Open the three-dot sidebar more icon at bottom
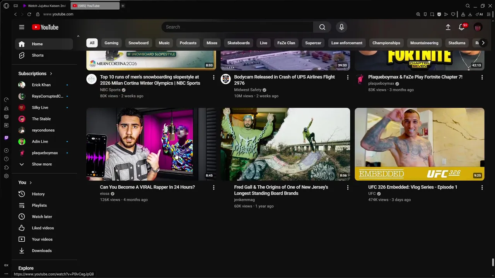This screenshot has width=495, height=278. 6,274
